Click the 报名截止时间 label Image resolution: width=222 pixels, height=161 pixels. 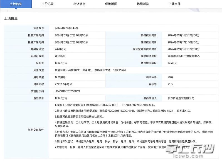coord(149,35)
